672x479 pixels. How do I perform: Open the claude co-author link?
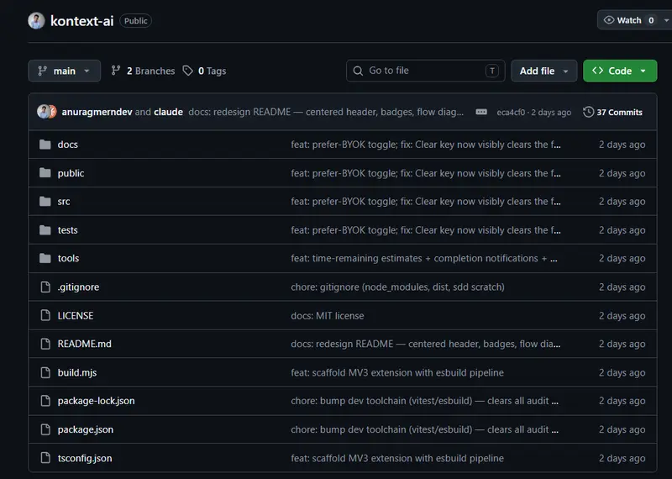tap(169, 112)
